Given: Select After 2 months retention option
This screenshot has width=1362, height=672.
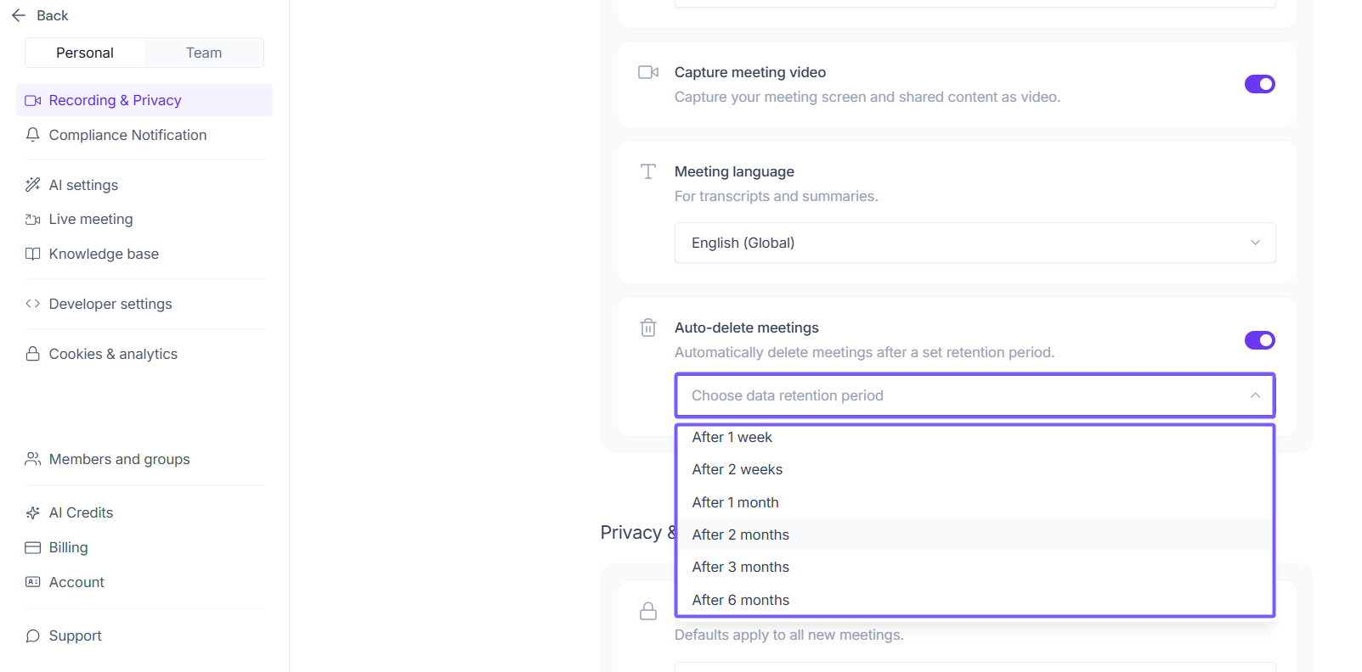Looking at the screenshot, I should [741, 535].
